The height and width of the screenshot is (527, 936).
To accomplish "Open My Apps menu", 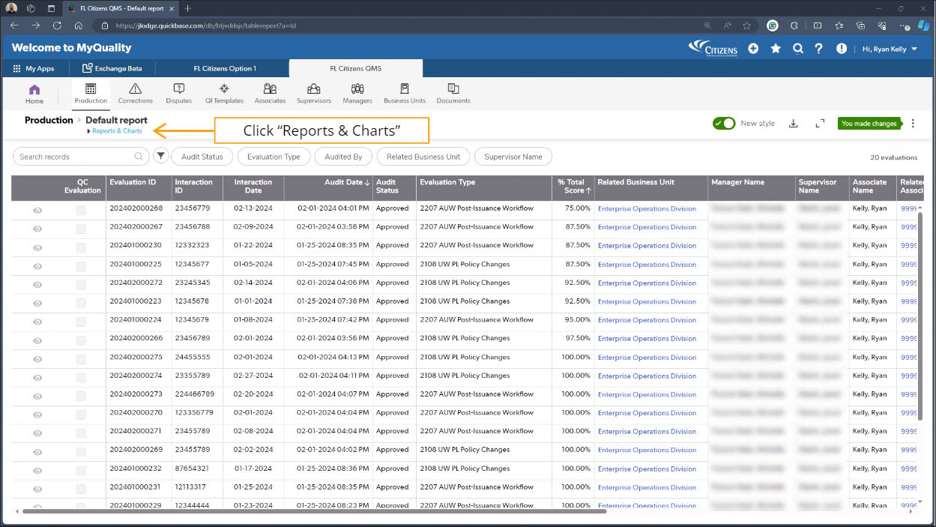I will click(x=34, y=68).
